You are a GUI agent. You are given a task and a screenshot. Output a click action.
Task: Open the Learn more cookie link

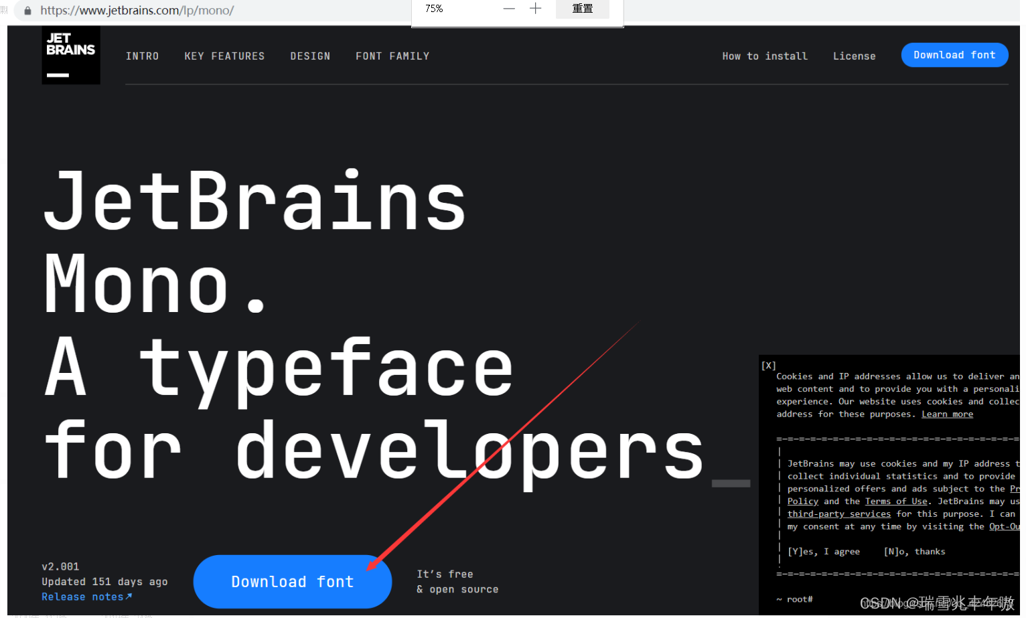pos(947,414)
